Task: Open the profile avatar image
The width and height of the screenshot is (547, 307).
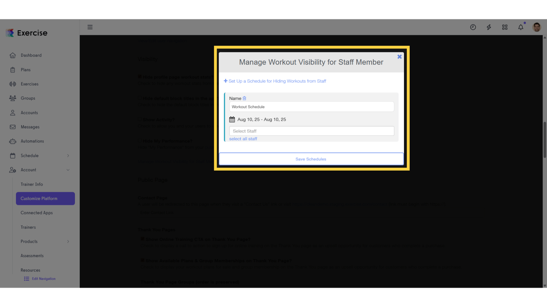Action: (x=536, y=27)
